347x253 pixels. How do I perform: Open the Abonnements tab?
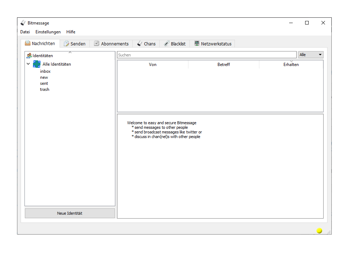pyautogui.click(x=111, y=44)
